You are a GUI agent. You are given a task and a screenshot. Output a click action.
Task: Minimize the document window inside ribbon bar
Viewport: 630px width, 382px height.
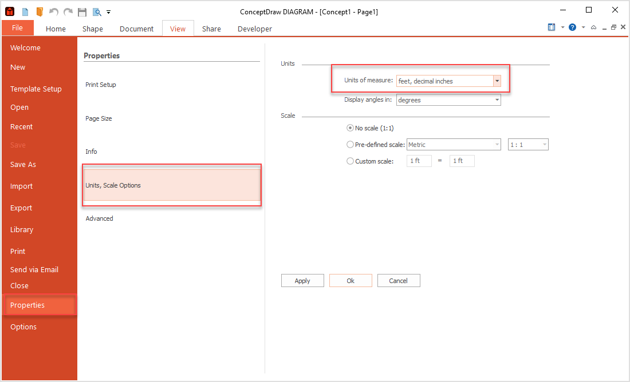coord(604,28)
